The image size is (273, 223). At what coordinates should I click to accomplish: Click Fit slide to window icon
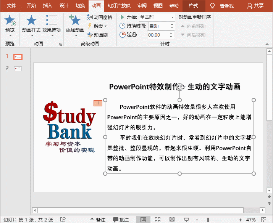(x=263, y=220)
